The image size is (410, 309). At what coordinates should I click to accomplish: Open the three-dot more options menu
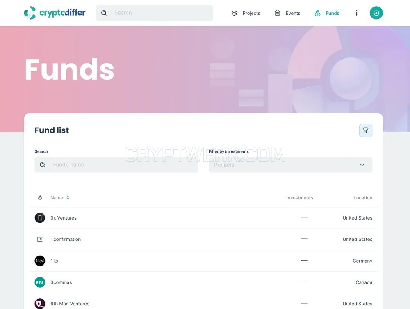point(356,13)
